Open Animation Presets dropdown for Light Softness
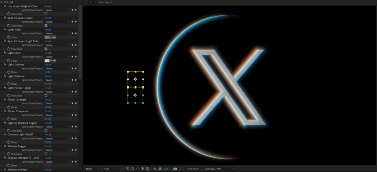 tap(57, 68)
